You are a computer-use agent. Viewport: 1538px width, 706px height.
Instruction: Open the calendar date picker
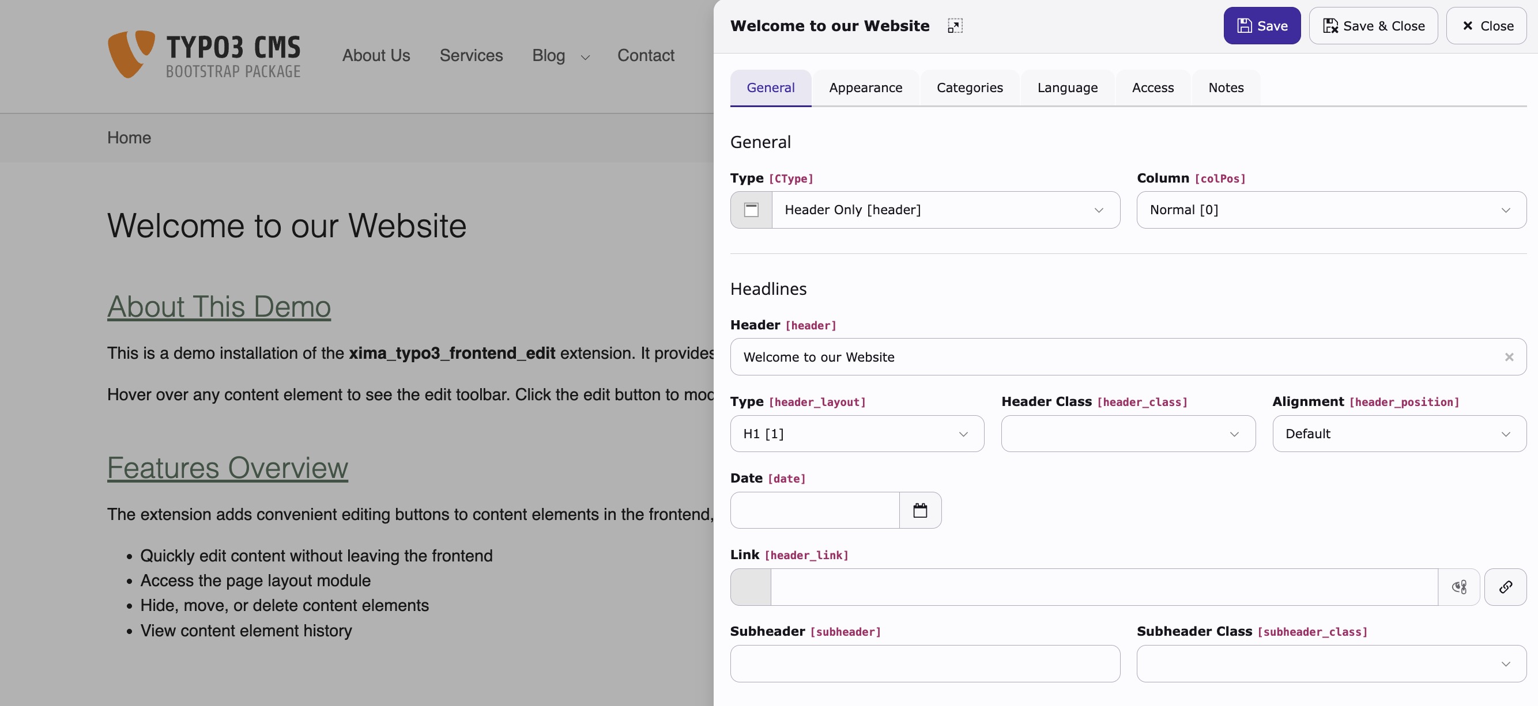coord(920,510)
